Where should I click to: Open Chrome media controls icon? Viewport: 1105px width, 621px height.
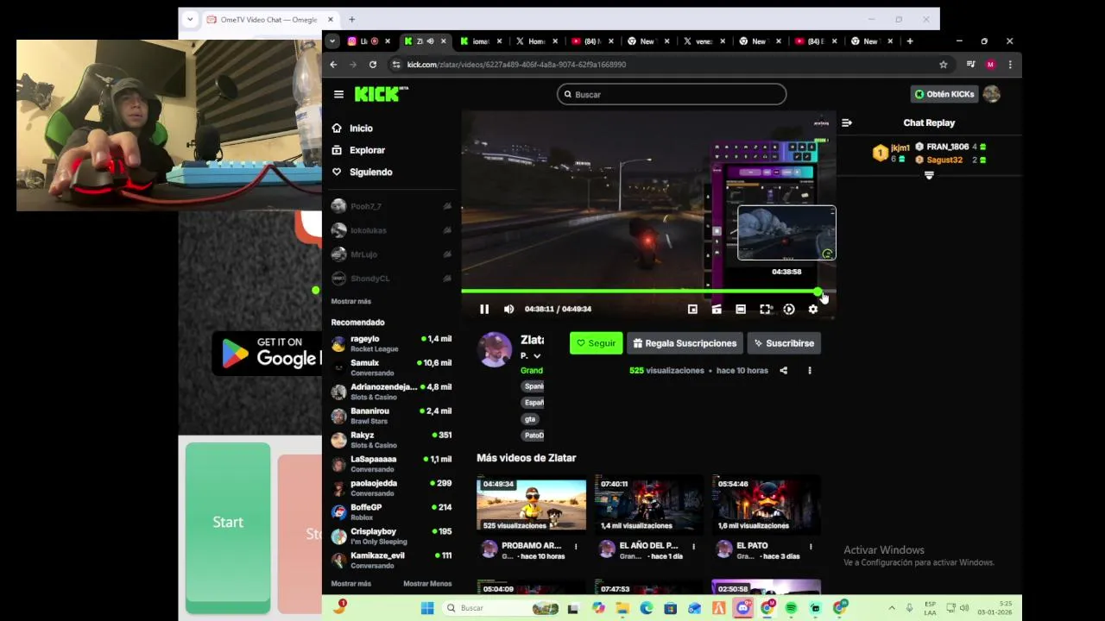(x=970, y=65)
